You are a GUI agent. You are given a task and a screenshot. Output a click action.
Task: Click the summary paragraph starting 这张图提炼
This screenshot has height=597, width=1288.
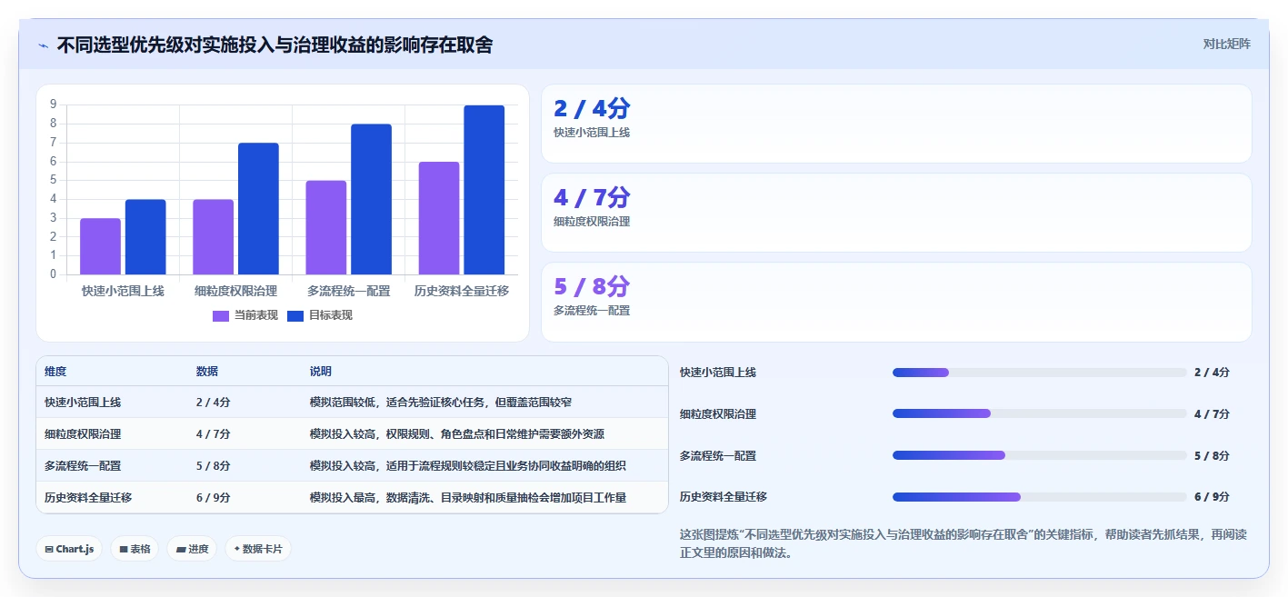point(964,543)
